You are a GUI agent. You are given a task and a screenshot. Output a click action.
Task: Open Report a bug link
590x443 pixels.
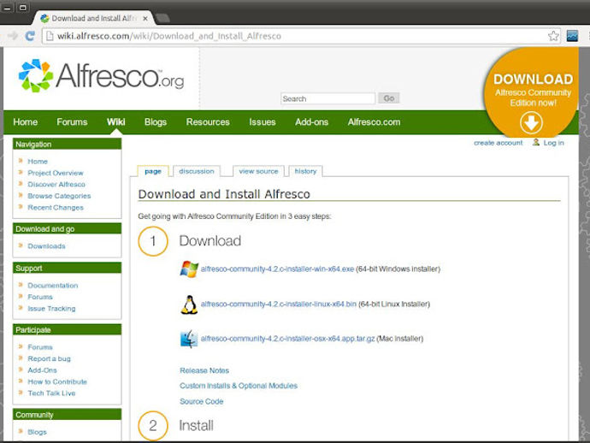(49, 358)
